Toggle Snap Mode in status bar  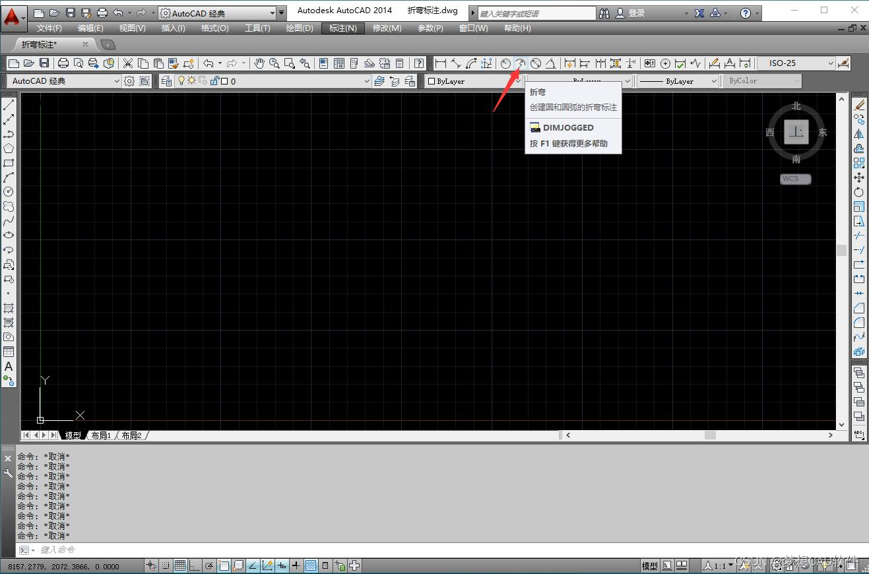point(166,565)
